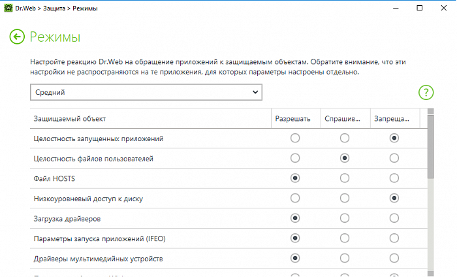Maximize the Dr.Web window
The width and height of the screenshot is (457, 277).
click(419, 8)
